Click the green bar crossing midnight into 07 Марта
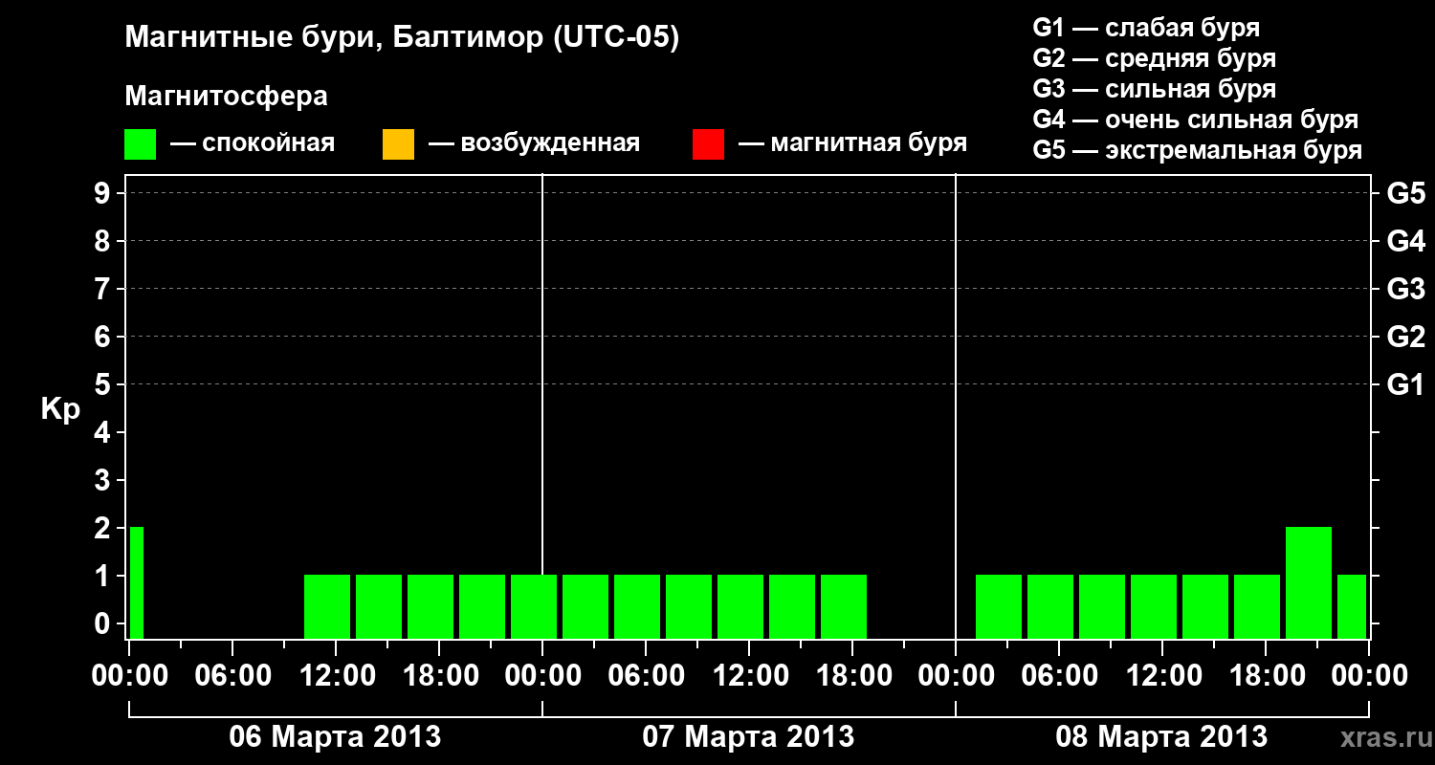Screen dimensions: 1435x765 tap(534, 606)
